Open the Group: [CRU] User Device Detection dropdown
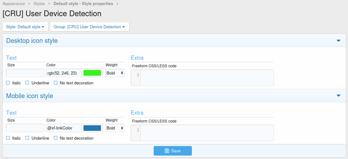Viewport: 348px width, 159px height. click(x=89, y=27)
